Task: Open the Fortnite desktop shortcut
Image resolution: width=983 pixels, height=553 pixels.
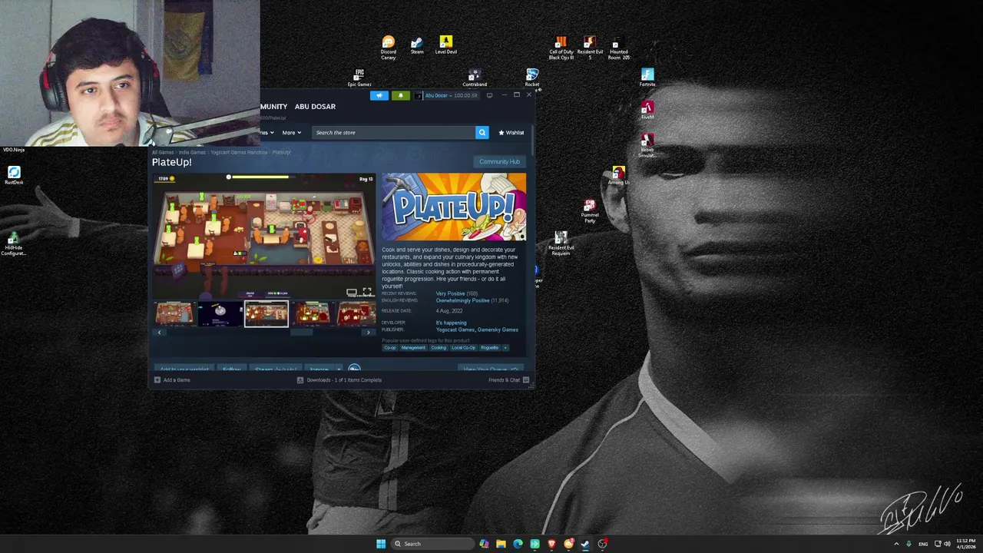Action: click(x=647, y=78)
